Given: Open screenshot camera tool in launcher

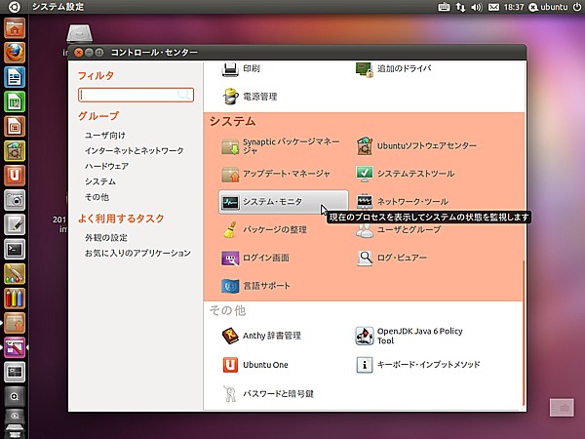Looking at the screenshot, I should point(15,200).
